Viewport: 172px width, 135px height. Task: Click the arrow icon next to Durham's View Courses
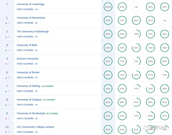(x=36, y=64)
